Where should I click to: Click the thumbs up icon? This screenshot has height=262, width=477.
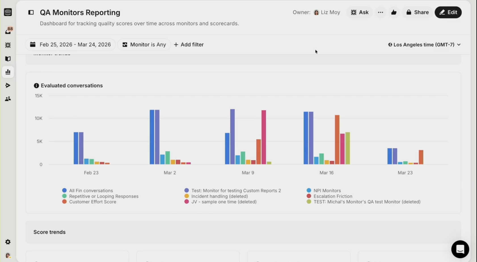[394, 12]
